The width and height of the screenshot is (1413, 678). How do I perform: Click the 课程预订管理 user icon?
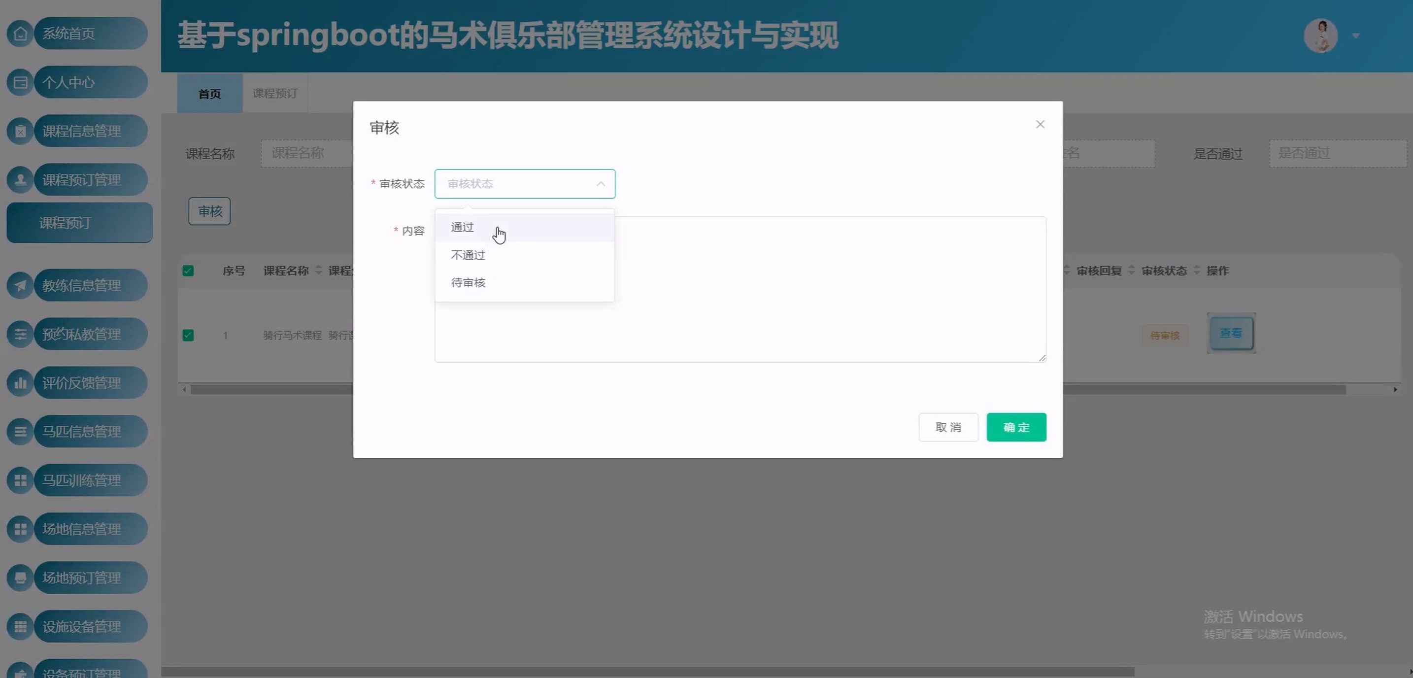click(x=20, y=179)
